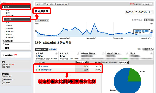Click the blue swatch beside New Visitor
Viewport: 156px width, 93px height.
(39, 66)
